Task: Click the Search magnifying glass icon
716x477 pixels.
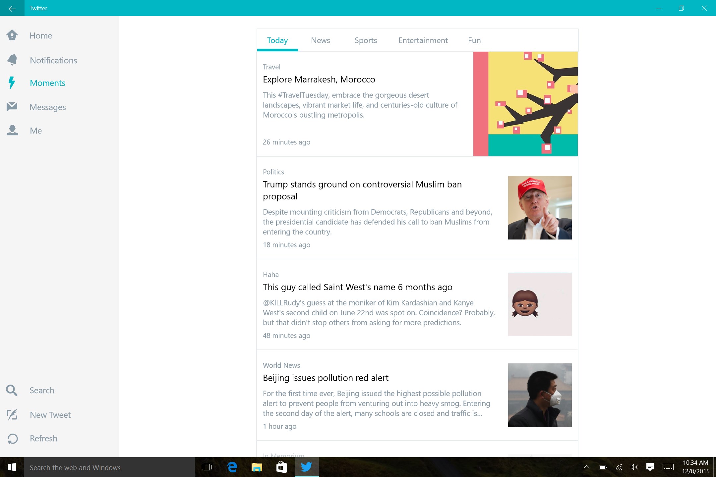Action: (x=12, y=390)
